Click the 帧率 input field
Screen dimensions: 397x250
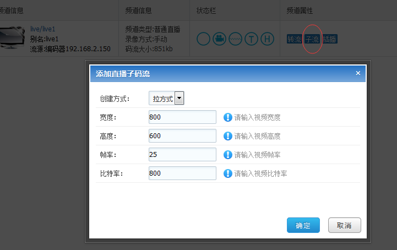tap(182, 155)
